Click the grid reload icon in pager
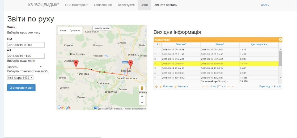Viewport: 297px width, 138px height. click(156, 87)
